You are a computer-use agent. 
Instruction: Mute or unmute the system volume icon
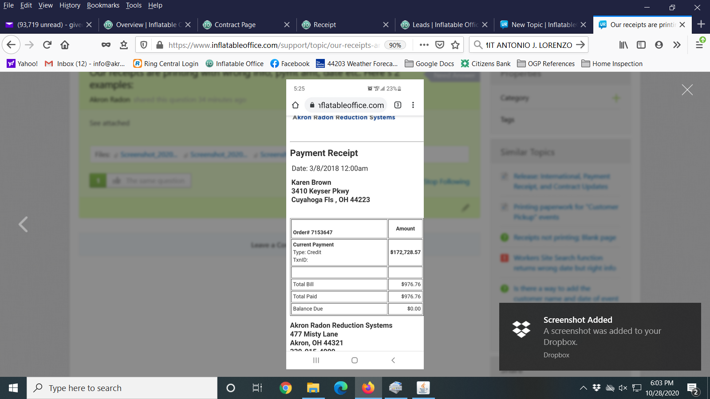pyautogui.click(x=623, y=388)
